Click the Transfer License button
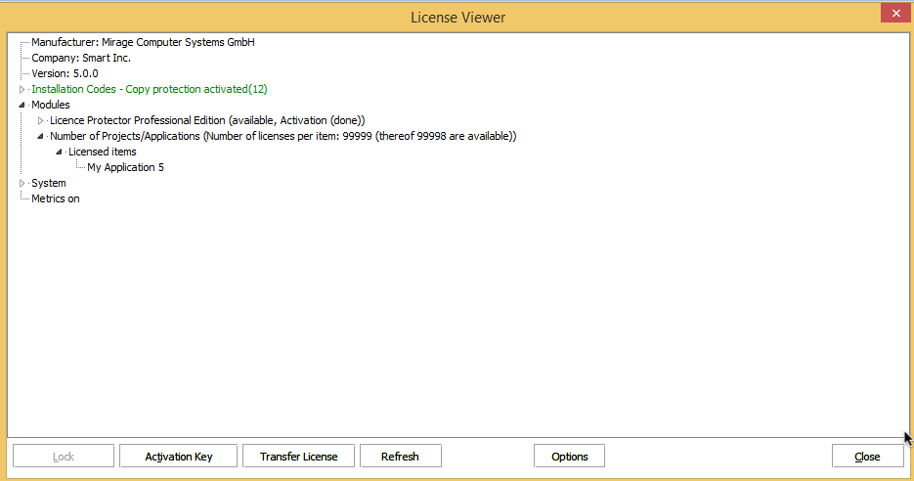Screen dimensions: 914x481 [x=298, y=457]
